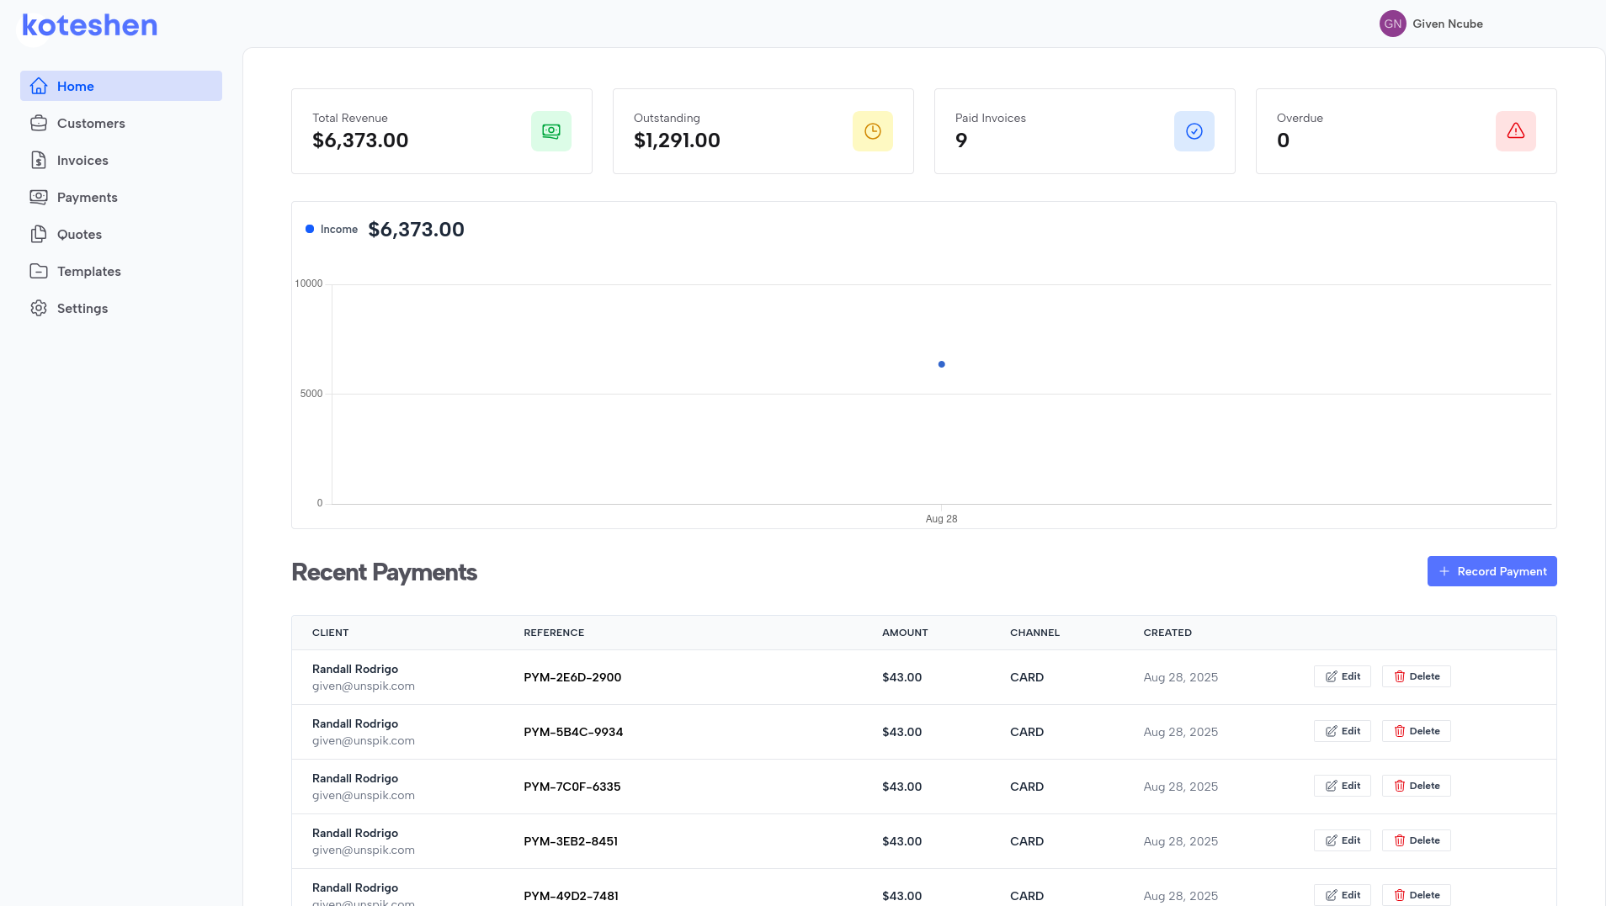
Task: Click the koteshen logo
Action: [x=89, y=25]
